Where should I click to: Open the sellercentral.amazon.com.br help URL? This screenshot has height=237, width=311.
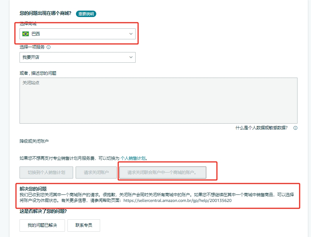coord(178,200)
